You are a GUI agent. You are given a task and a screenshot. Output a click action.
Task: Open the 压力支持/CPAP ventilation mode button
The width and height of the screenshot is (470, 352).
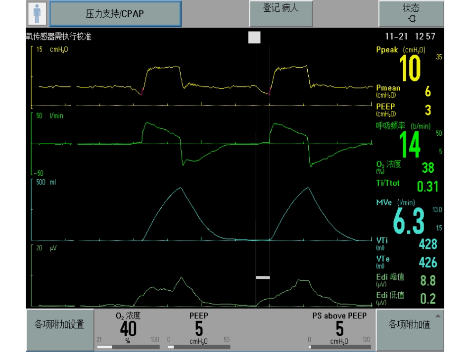115,14
